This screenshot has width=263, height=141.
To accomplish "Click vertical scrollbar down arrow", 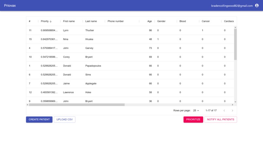I will click(x=235, y=102).
